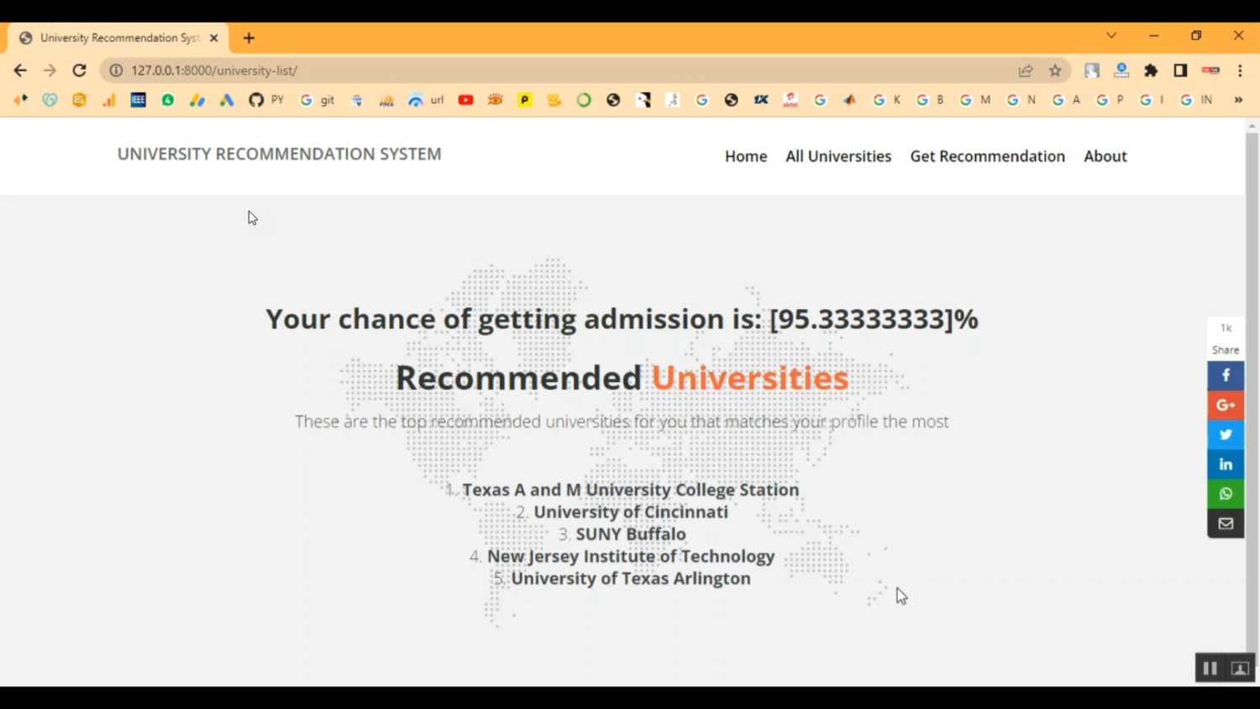Click the admission chance percentage heading
The image size is (1260, 709).
pos(622,319)
